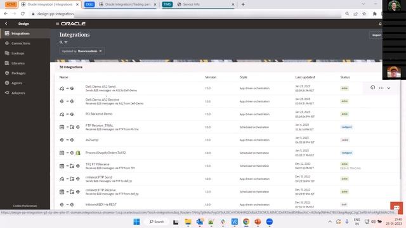406x228 pixels.
Task: Open the orange chat help button
Action: tap(396, 208)
